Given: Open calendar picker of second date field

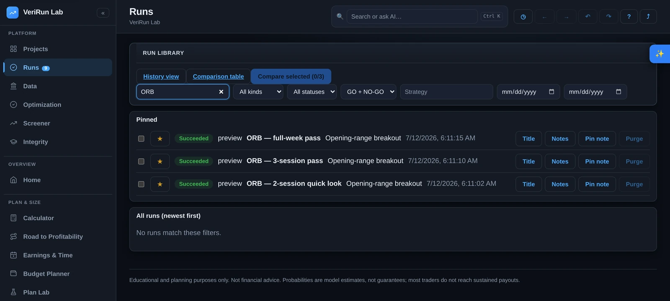Looking at the screenshot, I should (618, 92).
